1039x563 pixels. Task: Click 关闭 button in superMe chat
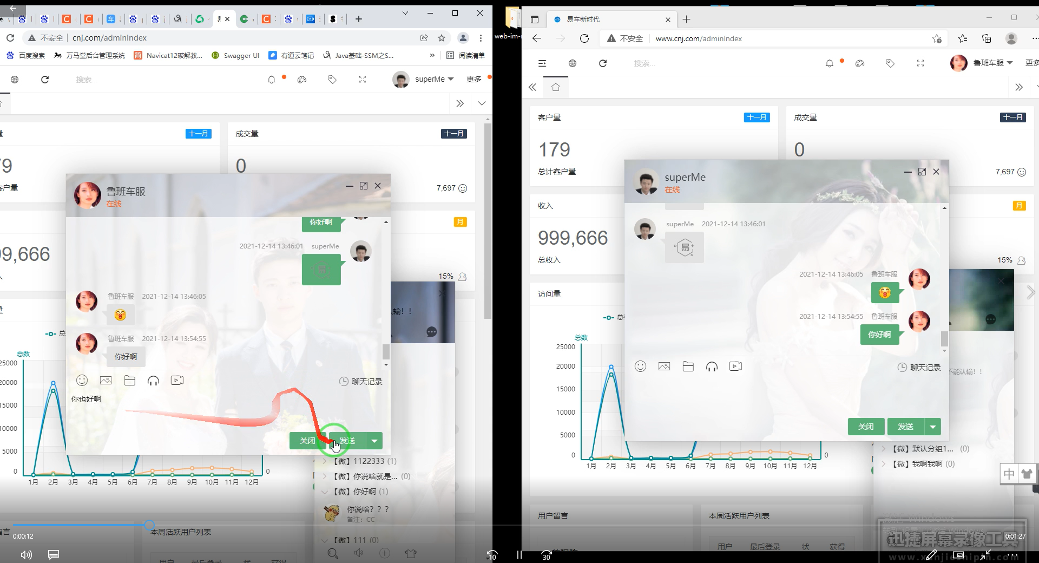click(866, 427)
